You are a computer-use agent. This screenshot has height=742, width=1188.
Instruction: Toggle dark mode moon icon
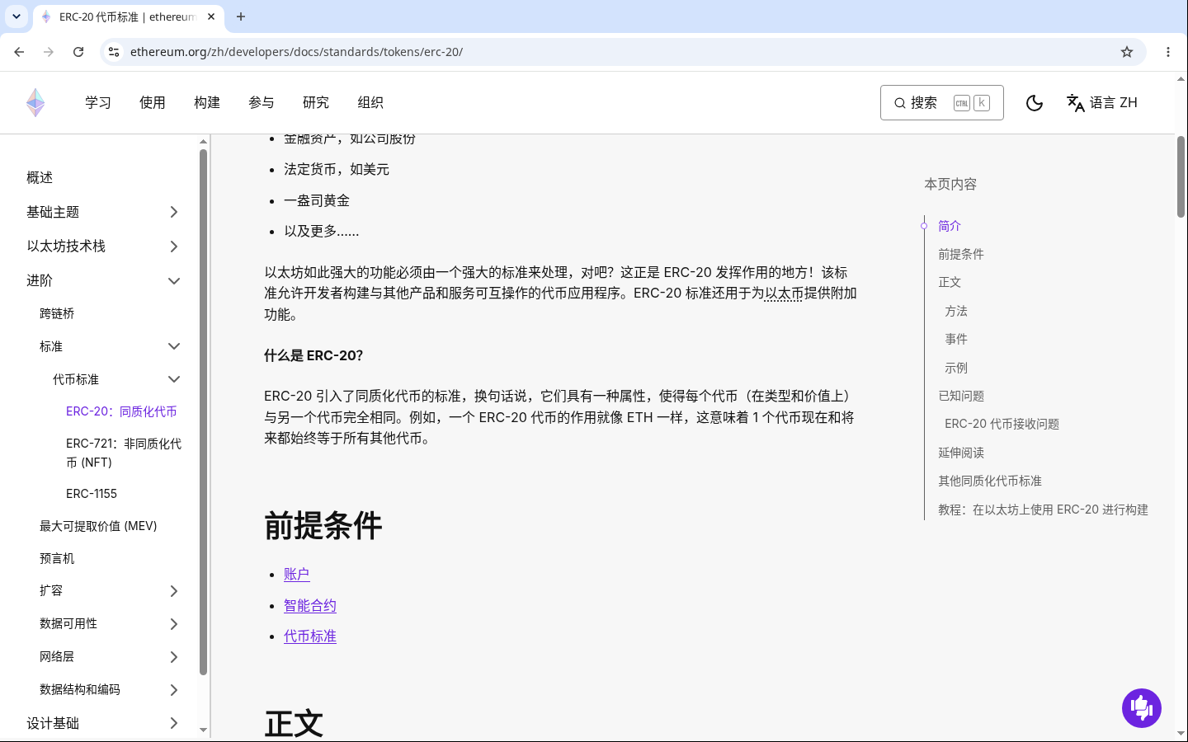click(1035, 103)
